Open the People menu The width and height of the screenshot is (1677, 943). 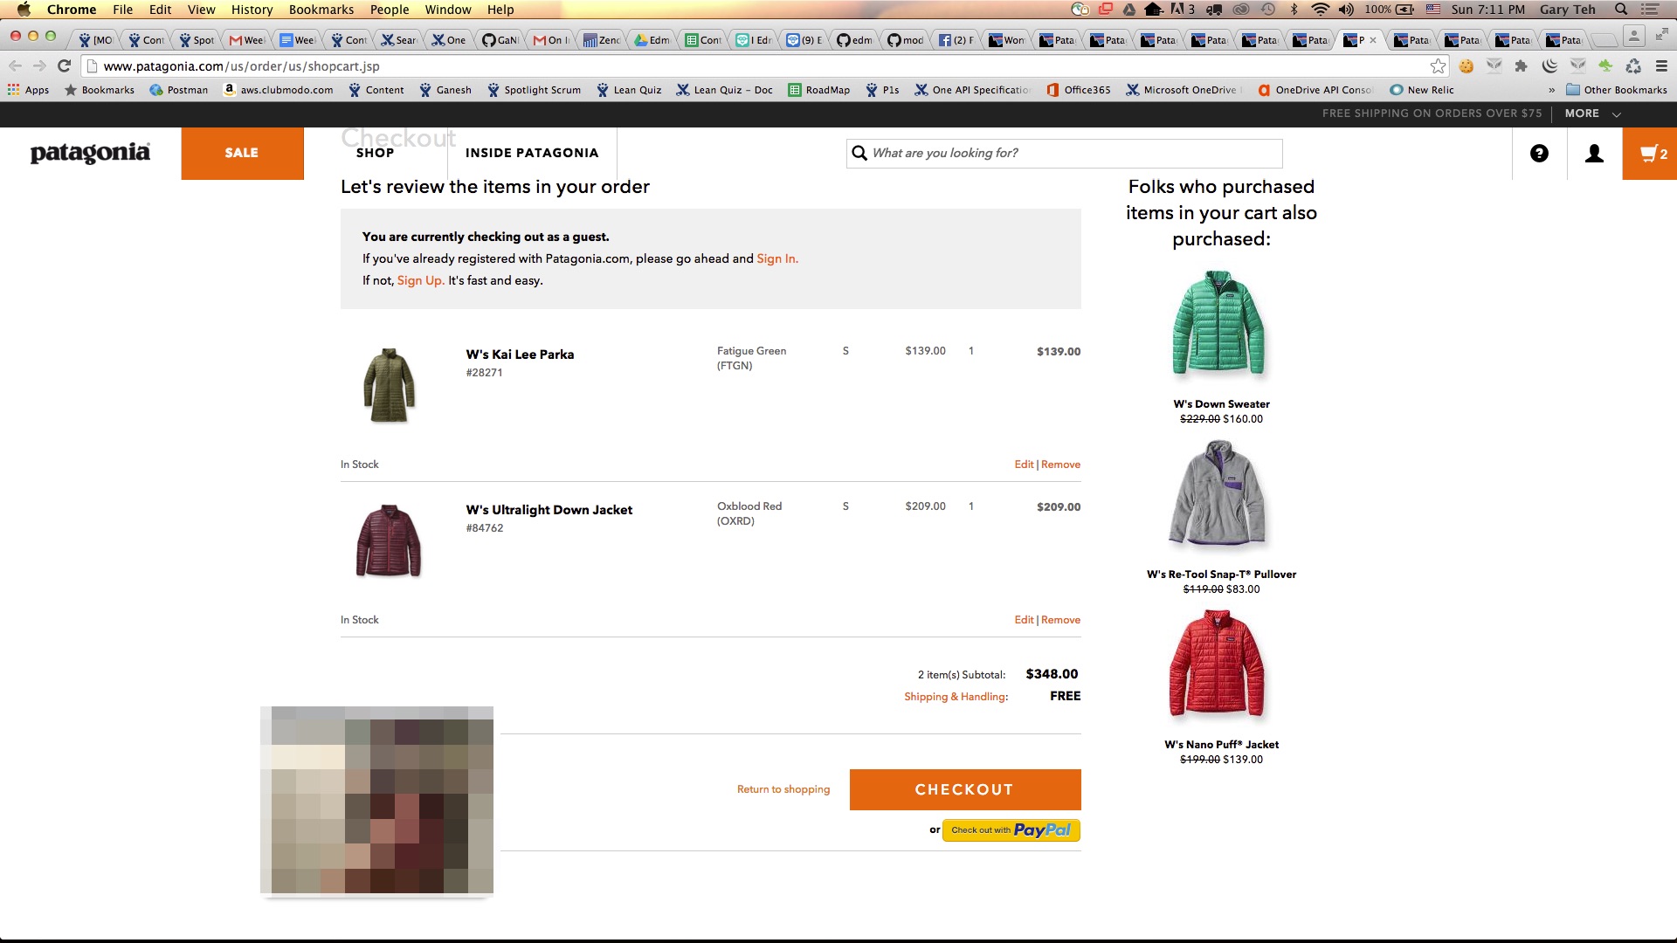click(390, 10)
